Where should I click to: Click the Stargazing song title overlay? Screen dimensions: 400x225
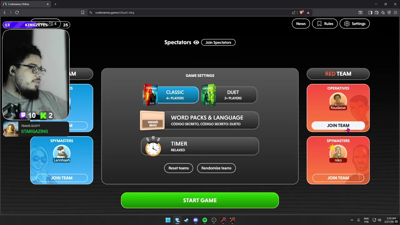(x=34, y=131)
